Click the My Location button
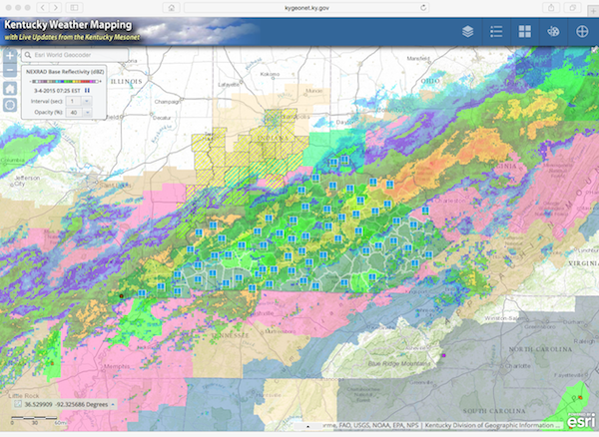Screen dimensions: 599x437 (10, 105)
